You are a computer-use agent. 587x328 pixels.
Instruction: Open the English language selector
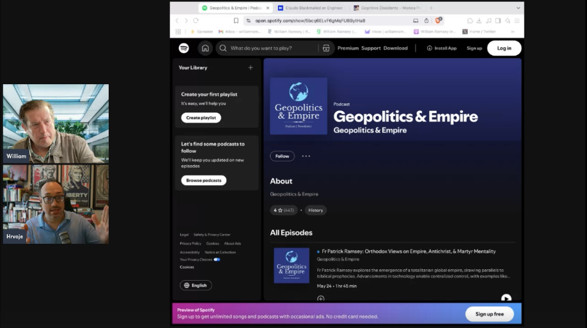(196, 285)
